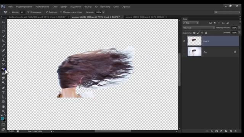Toggle lock layer position

tap(202, 33)
